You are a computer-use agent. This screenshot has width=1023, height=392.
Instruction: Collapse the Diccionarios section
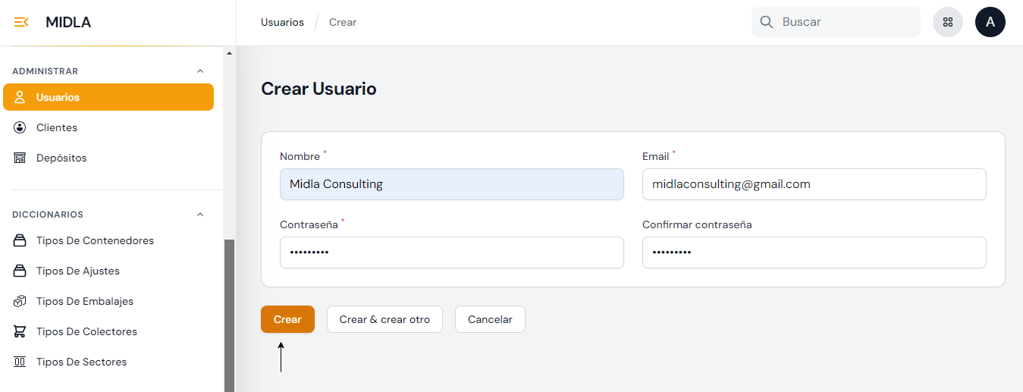(x=200, y=215)
